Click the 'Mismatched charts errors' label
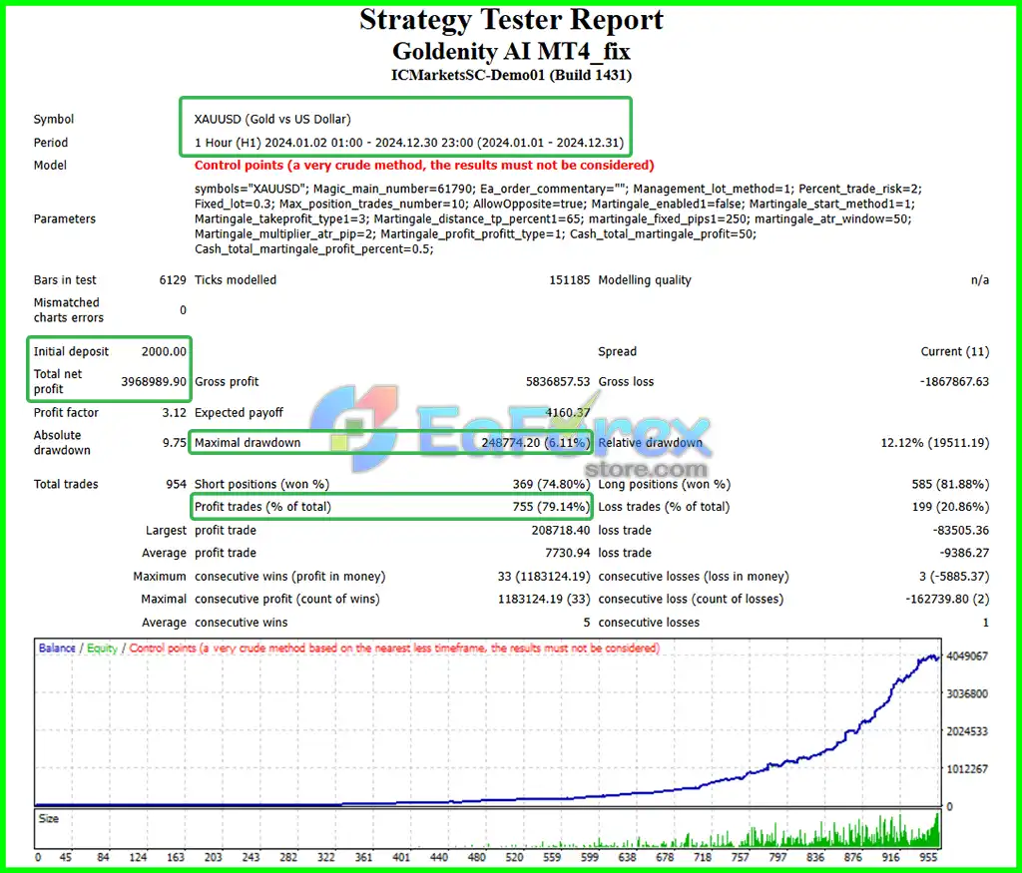The image size is (1022, 873). click(x=68, y=310)
